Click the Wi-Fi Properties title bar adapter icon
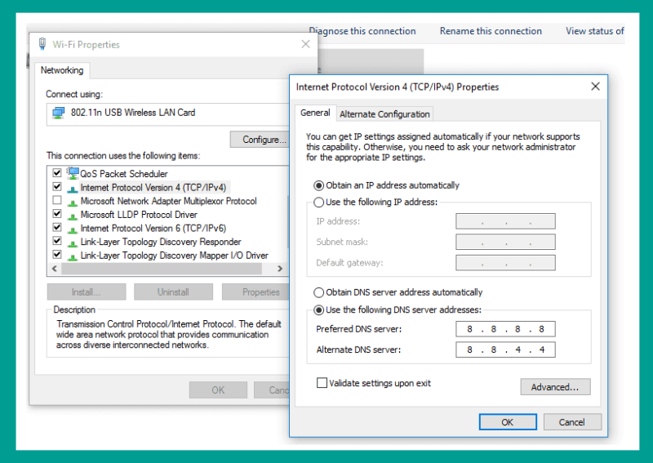Screen dimensions: 653x463 pyautogui.click(x=42, y=44)
